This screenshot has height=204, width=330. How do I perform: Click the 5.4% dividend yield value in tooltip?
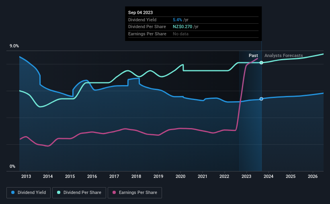(x=177, y=20)
